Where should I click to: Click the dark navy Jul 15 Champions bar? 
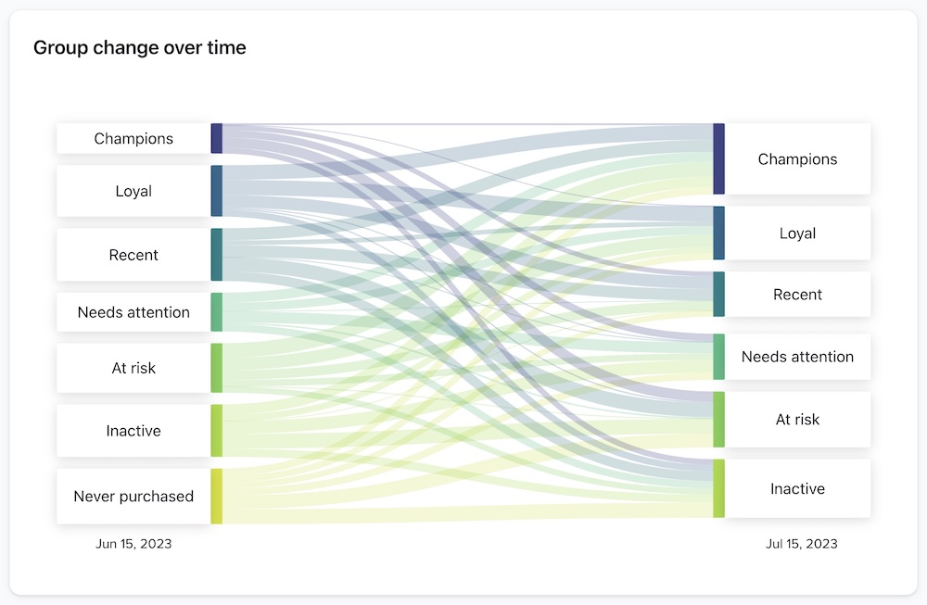click(718, 159)
